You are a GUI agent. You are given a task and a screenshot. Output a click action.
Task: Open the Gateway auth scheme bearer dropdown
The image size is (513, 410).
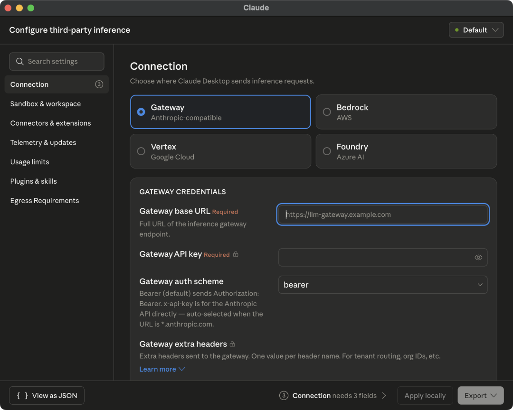383,285
